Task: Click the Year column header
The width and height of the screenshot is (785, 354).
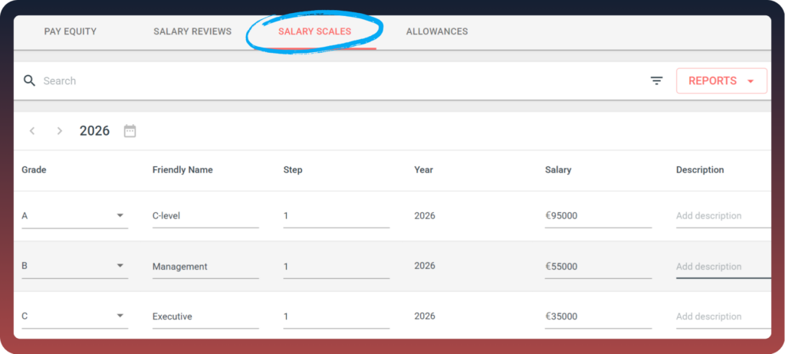Action: coord(423,170)
